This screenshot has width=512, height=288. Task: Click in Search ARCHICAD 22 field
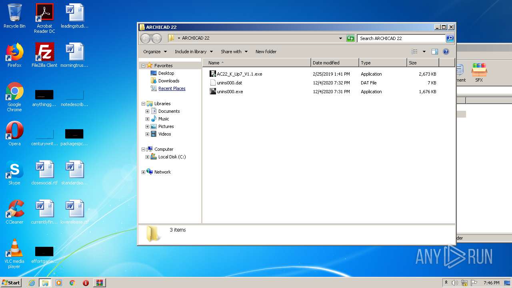[401, 38]
